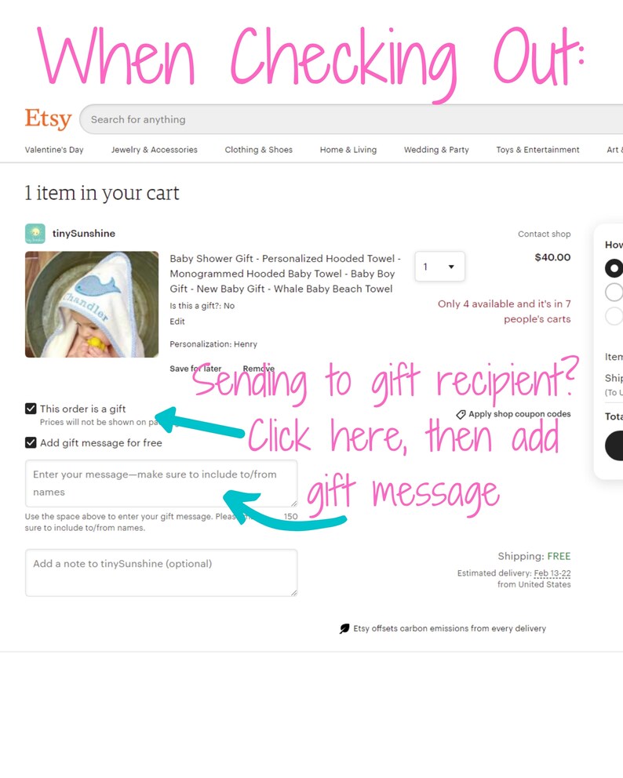Click Edit under the gift option
Image resolution: width=623 pixels, height=778 pixels.
pos(177,322)
